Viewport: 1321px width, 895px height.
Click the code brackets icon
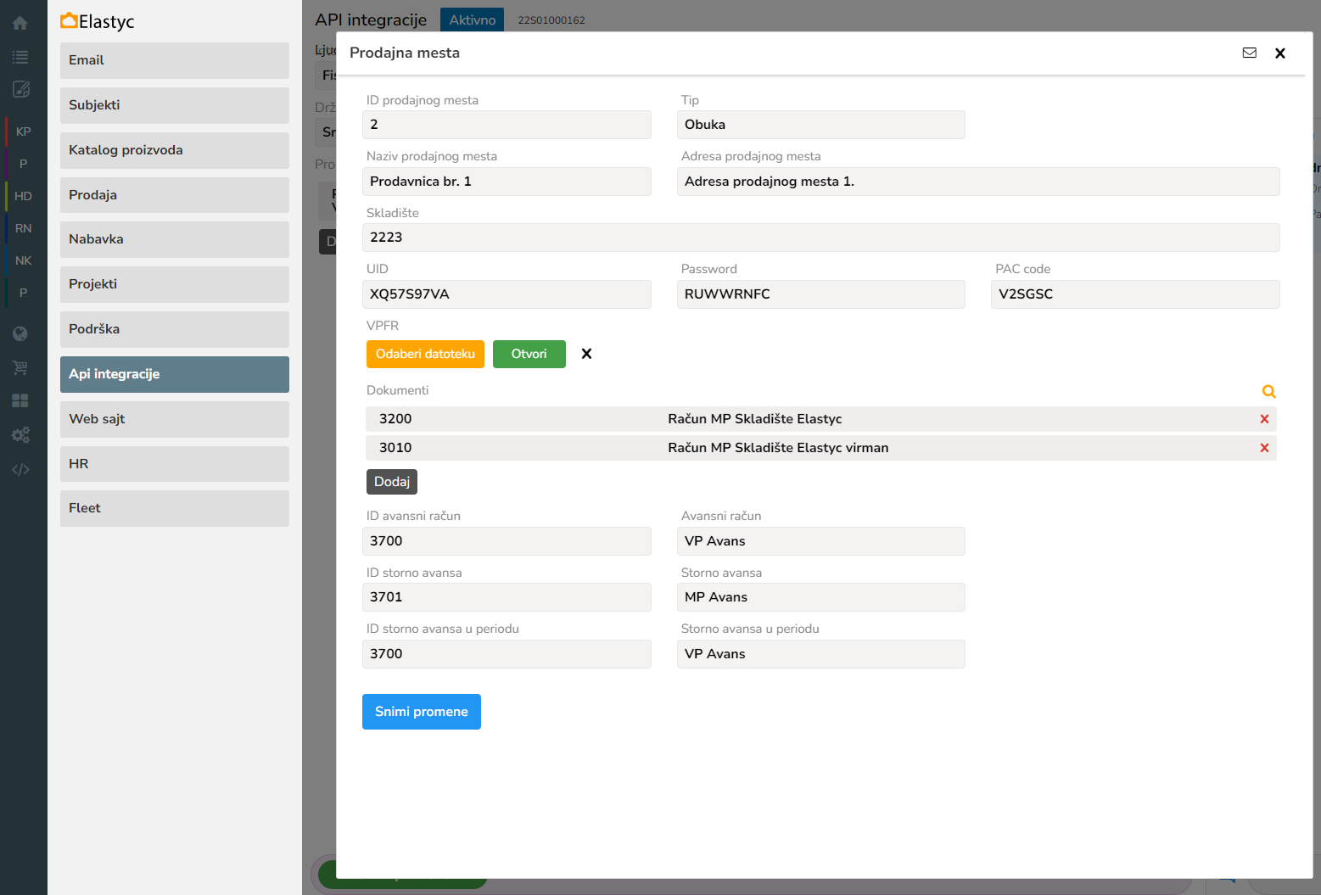click(20, 469)
